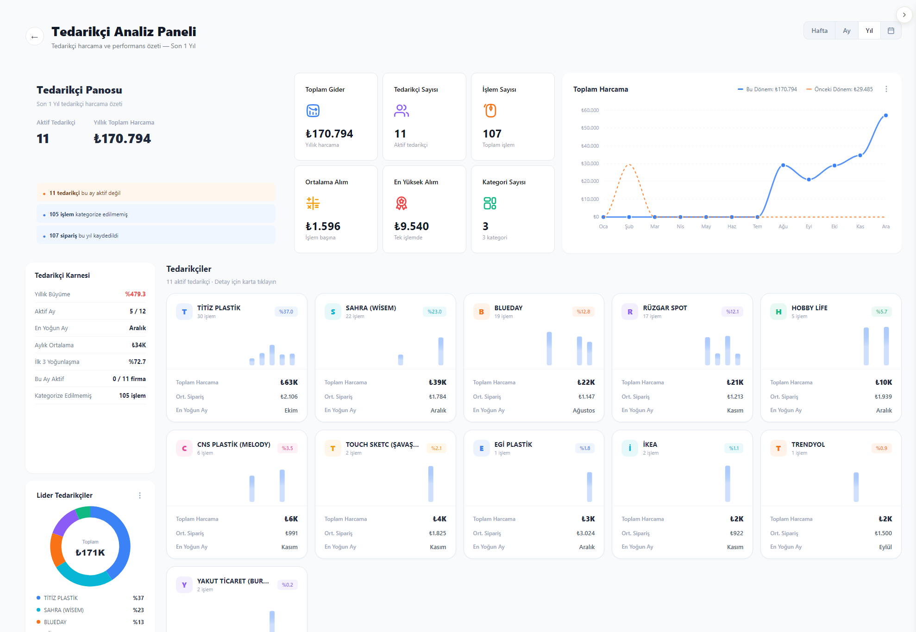The height and width of the screenshot is (632, 916).
Task: Click the Toplam Gider chart icon
Action: pyautogui.click(x=313, y=111)
